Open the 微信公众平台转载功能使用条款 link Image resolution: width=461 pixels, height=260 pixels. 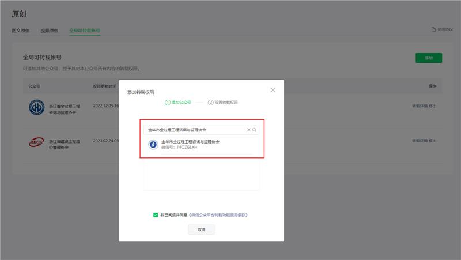(x=218, y=215)
